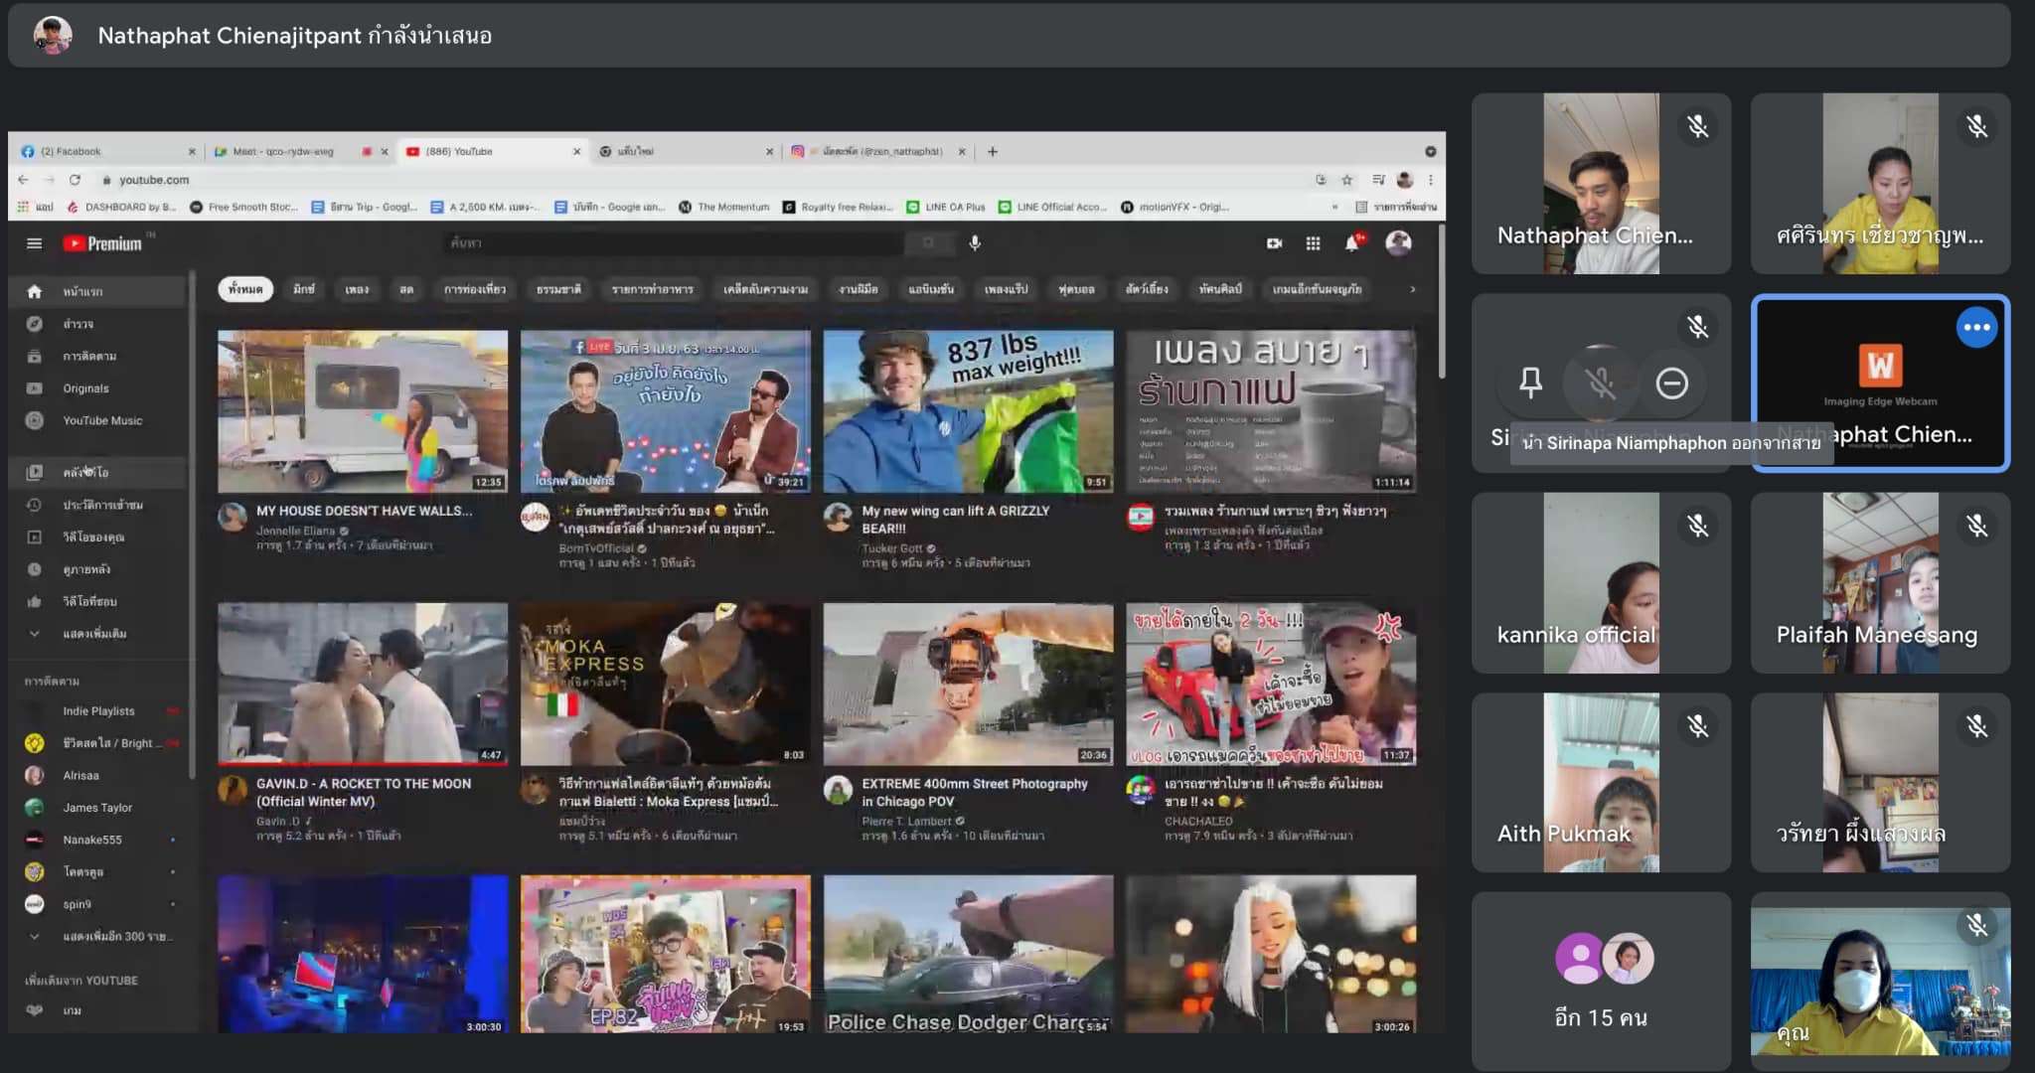Click the YouTube hamburger menu icon

pos(35,243)
